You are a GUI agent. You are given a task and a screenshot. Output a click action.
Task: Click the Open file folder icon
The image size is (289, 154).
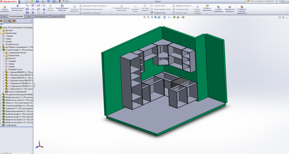(x=32, y=1)
